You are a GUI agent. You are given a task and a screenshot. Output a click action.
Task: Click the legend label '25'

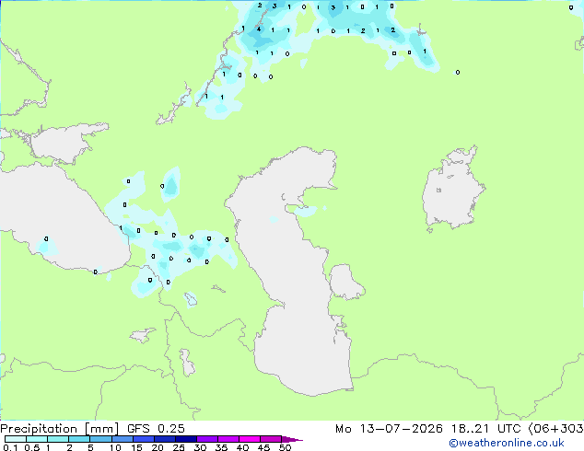[x=179, y=447]
